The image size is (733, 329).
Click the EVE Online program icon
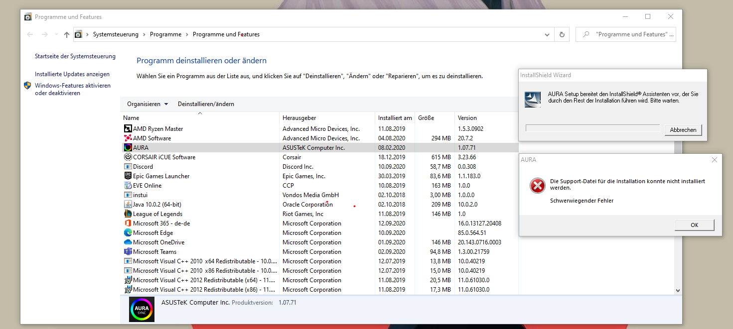coord(128,186)
